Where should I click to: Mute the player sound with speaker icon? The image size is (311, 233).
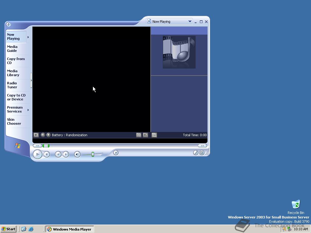tap(77, 154)
